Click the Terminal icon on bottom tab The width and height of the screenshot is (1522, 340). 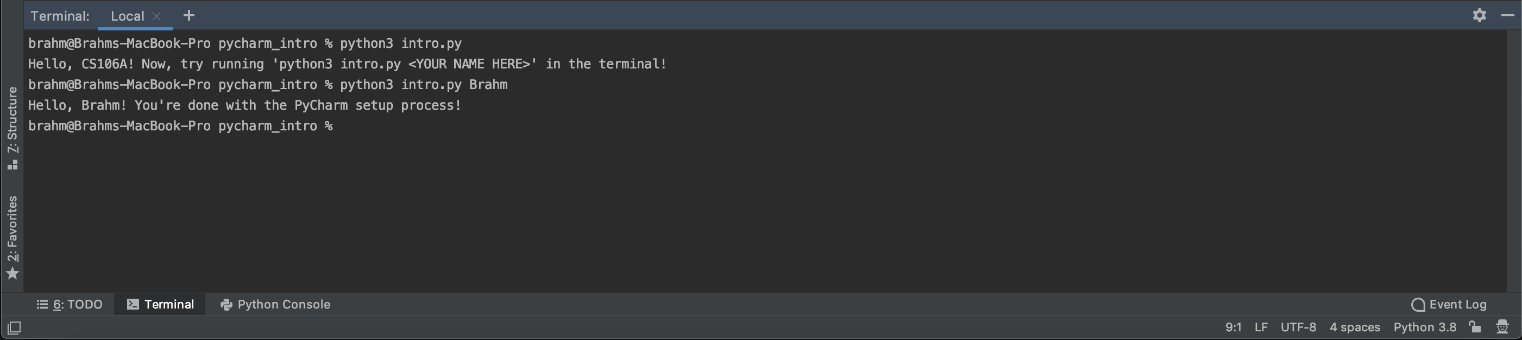click(x=133, y=304)
